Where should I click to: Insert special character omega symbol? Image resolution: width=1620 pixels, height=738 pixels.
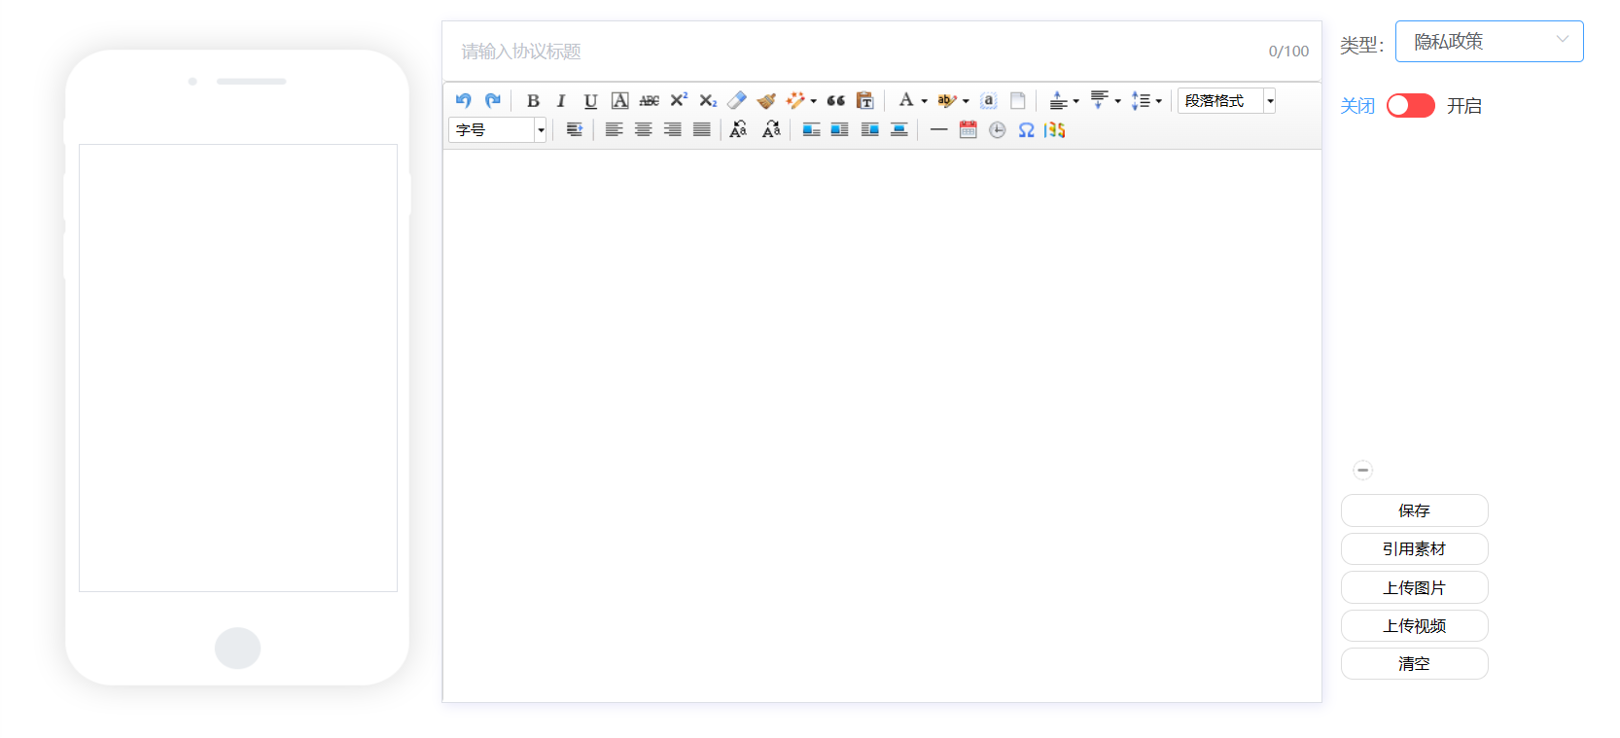pos(1027,129)
